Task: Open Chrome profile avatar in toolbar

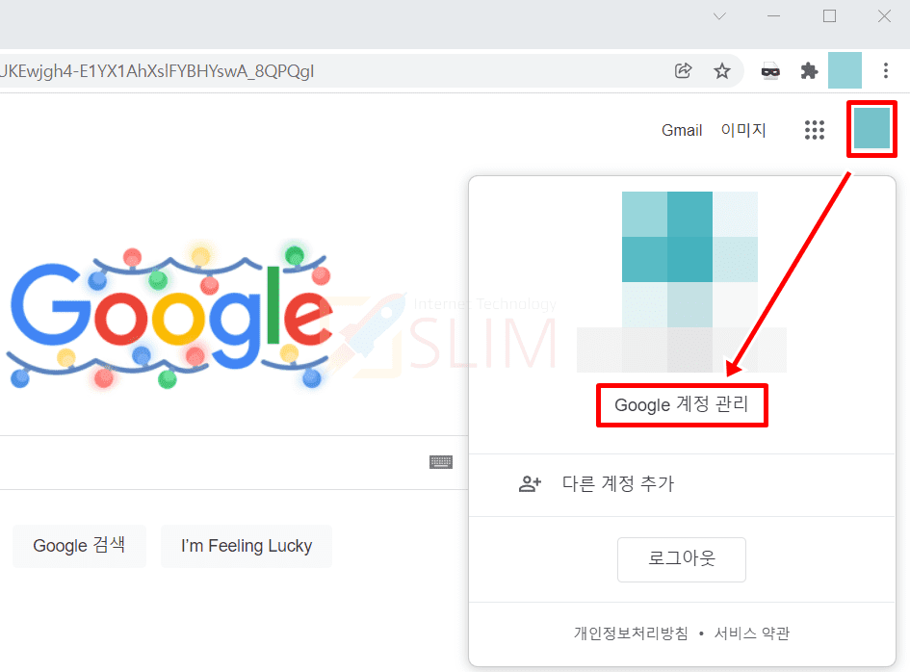Action: (x=845, y=70)
